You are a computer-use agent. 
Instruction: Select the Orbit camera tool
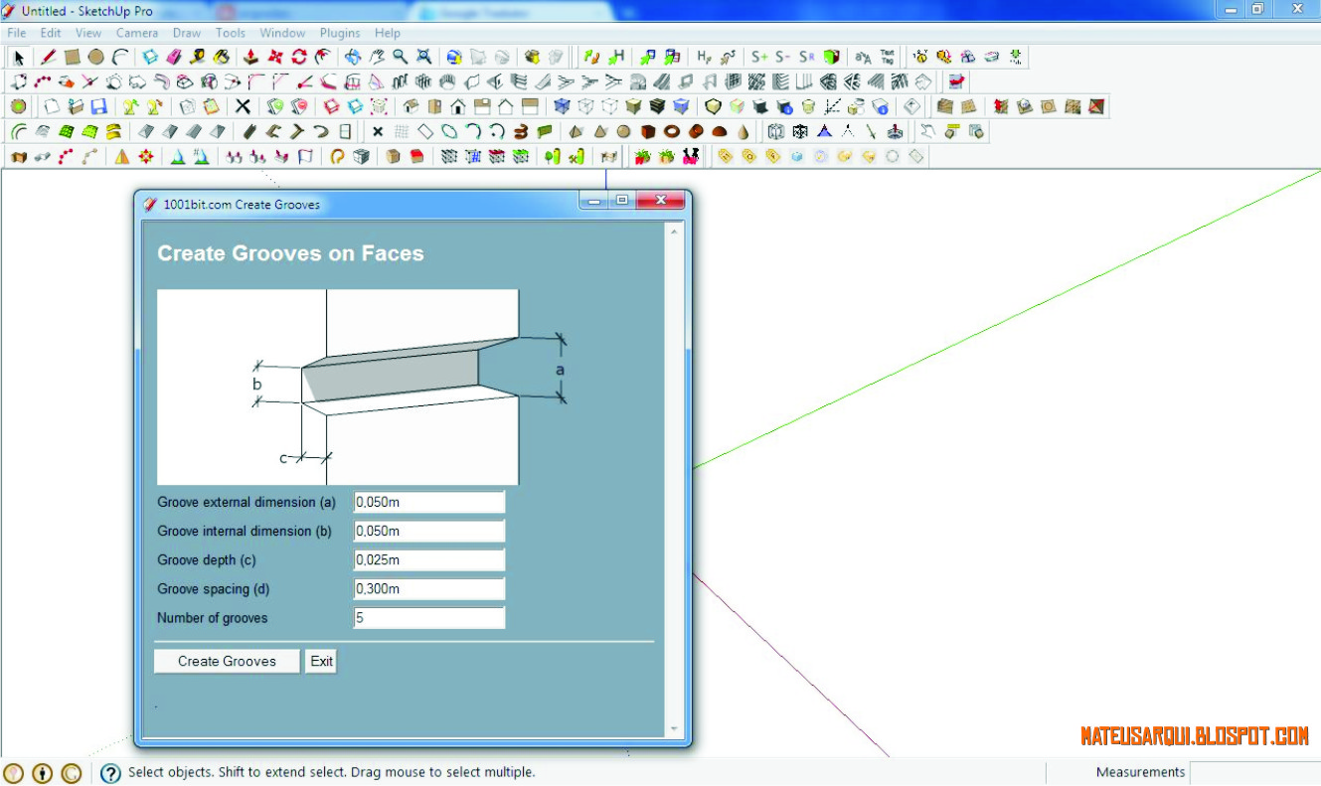353,57
